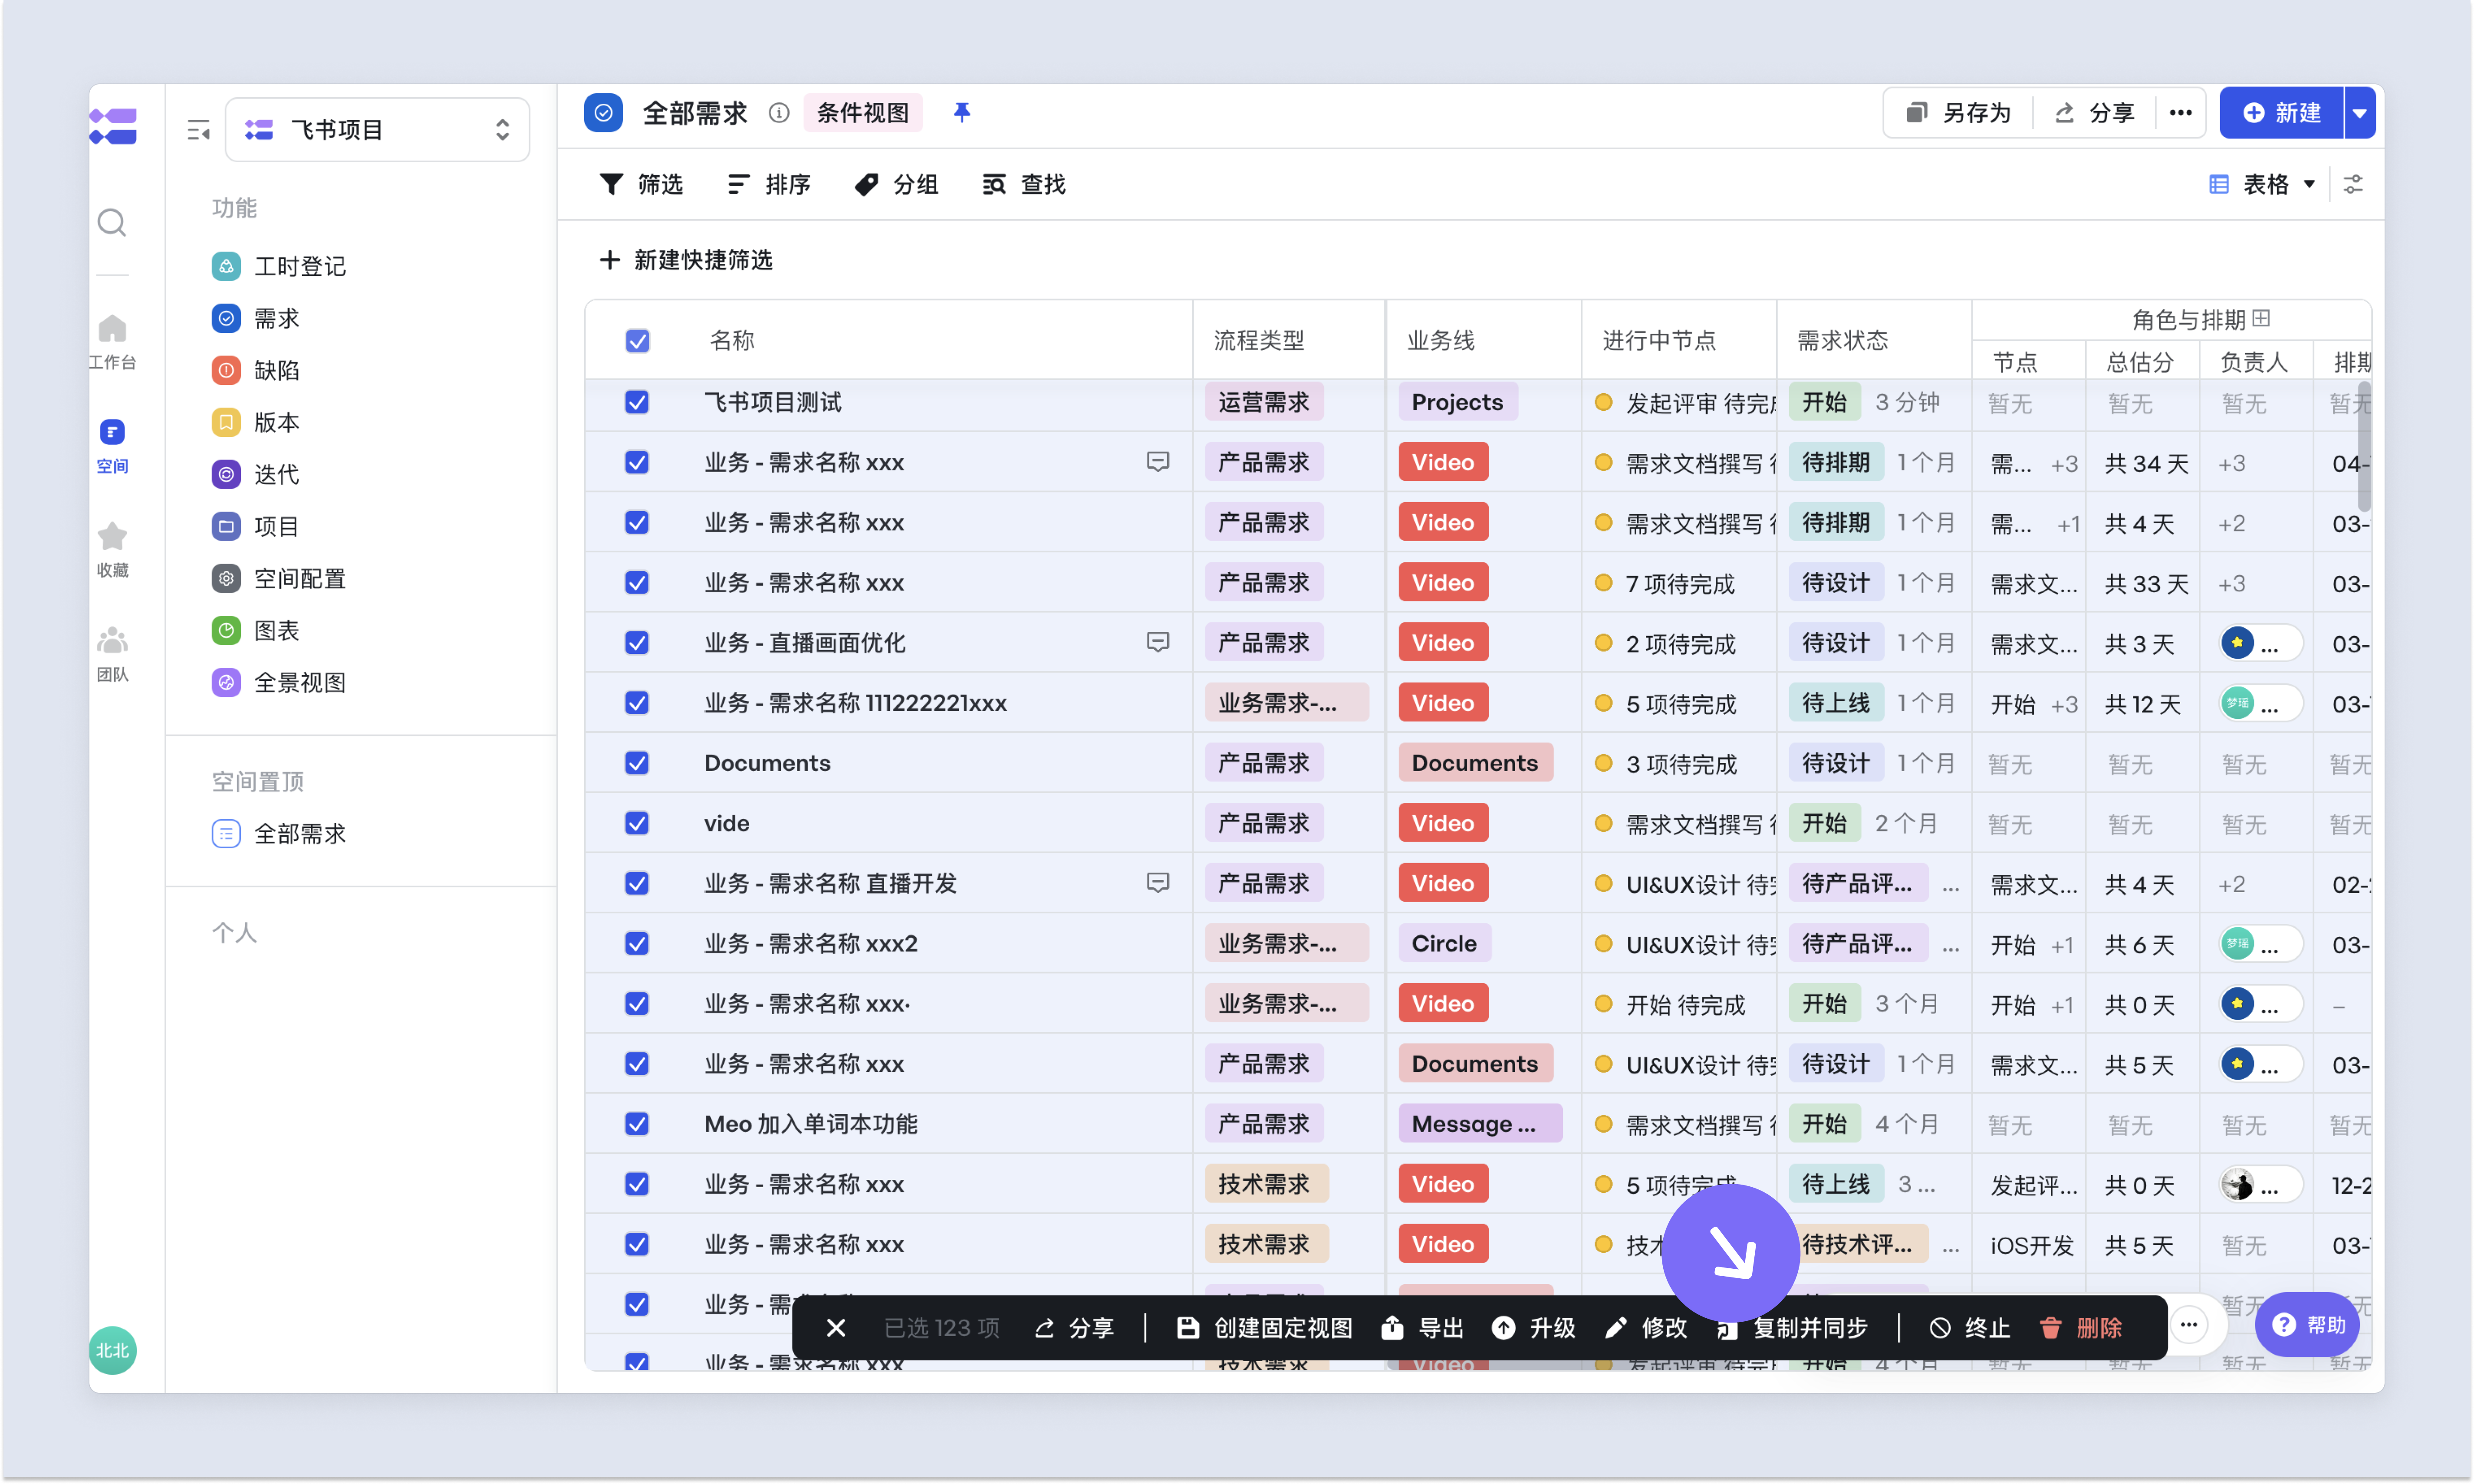Expand the 新建 button dropdown arrow
2474x1484 pixels.
(2360, 113)
